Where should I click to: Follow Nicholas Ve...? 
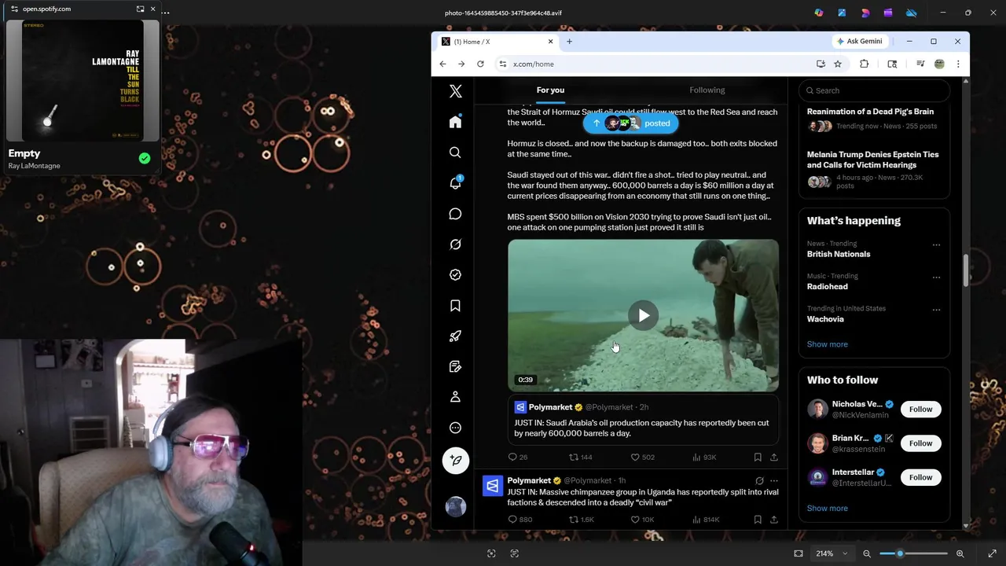920,410
